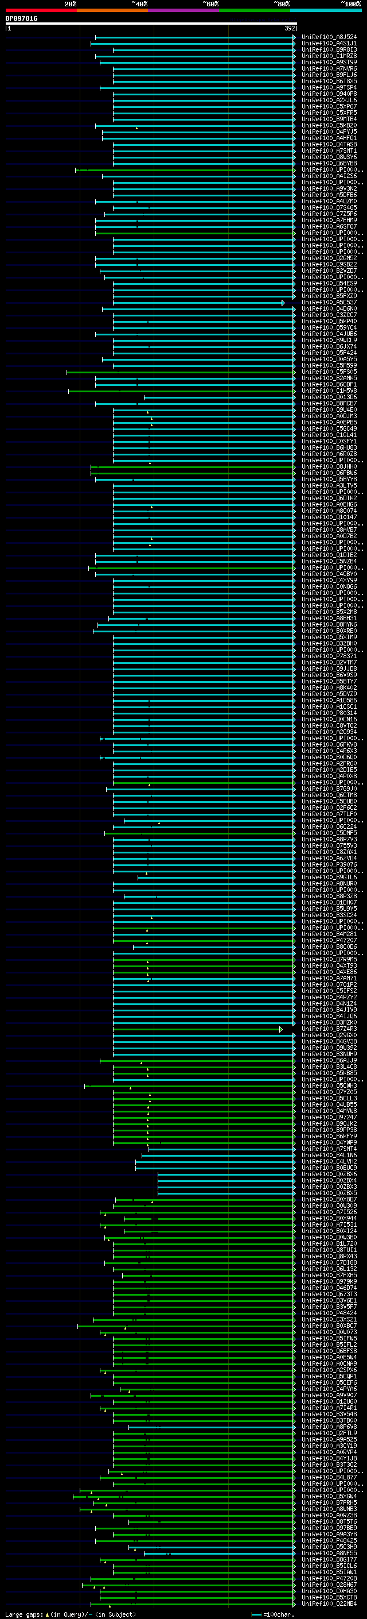The width and height of the screenshot is (367, 1619).
Task: Select the UniRef100_Q4FYJ5 label
Action: pyautogui.click(x=329, y=132)
